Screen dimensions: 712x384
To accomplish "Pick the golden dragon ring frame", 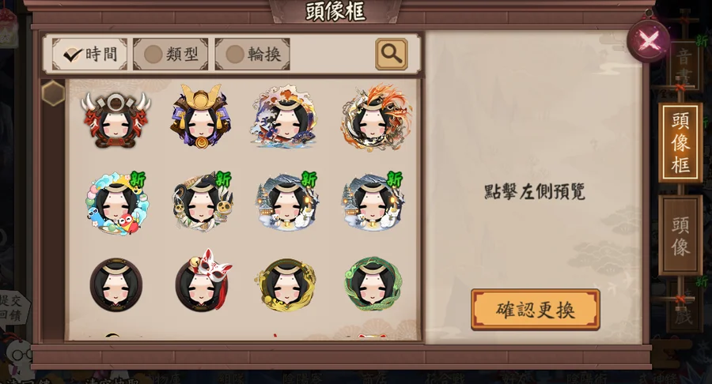I will [286, 284].
